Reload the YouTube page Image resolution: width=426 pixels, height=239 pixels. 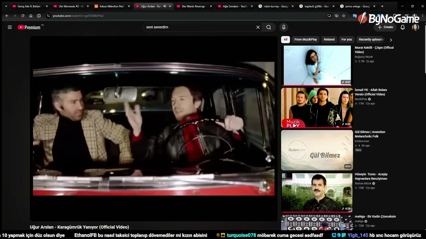[x=23, y=16]
